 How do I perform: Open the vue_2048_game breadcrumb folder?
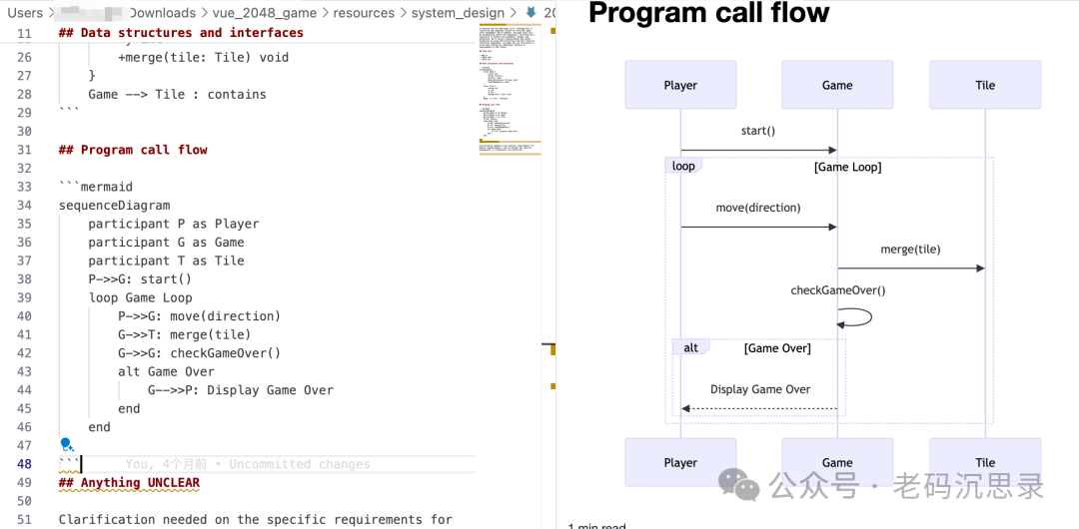265,13
